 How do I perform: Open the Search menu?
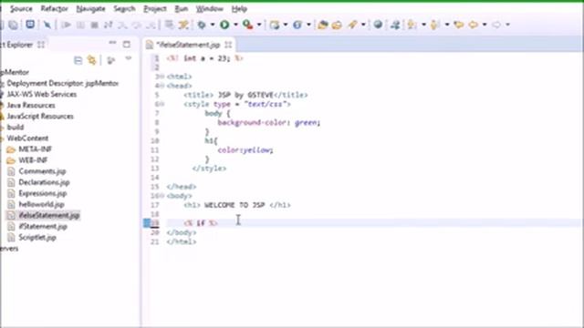[x=124, y=8]
